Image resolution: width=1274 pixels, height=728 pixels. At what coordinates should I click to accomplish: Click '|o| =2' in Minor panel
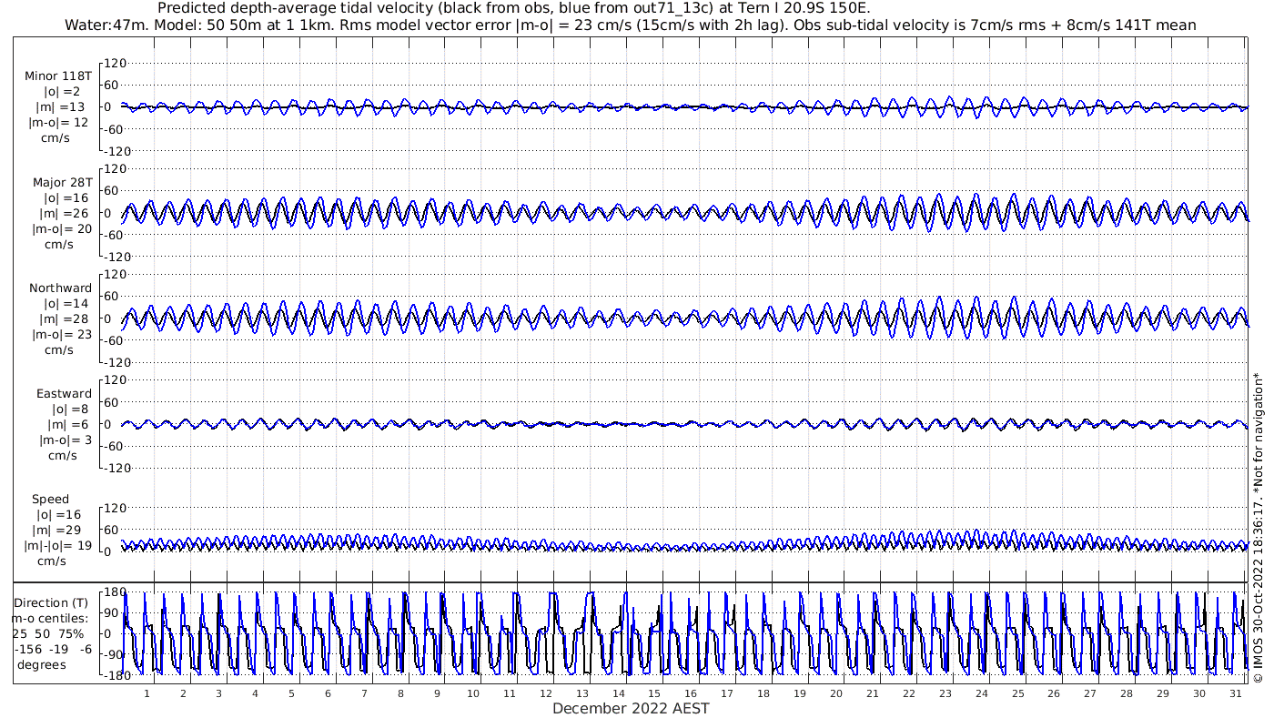click(63, 92)
